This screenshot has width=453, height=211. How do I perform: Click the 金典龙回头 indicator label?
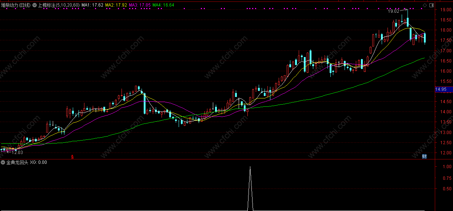pyautogui.click(x=17, y=162)
